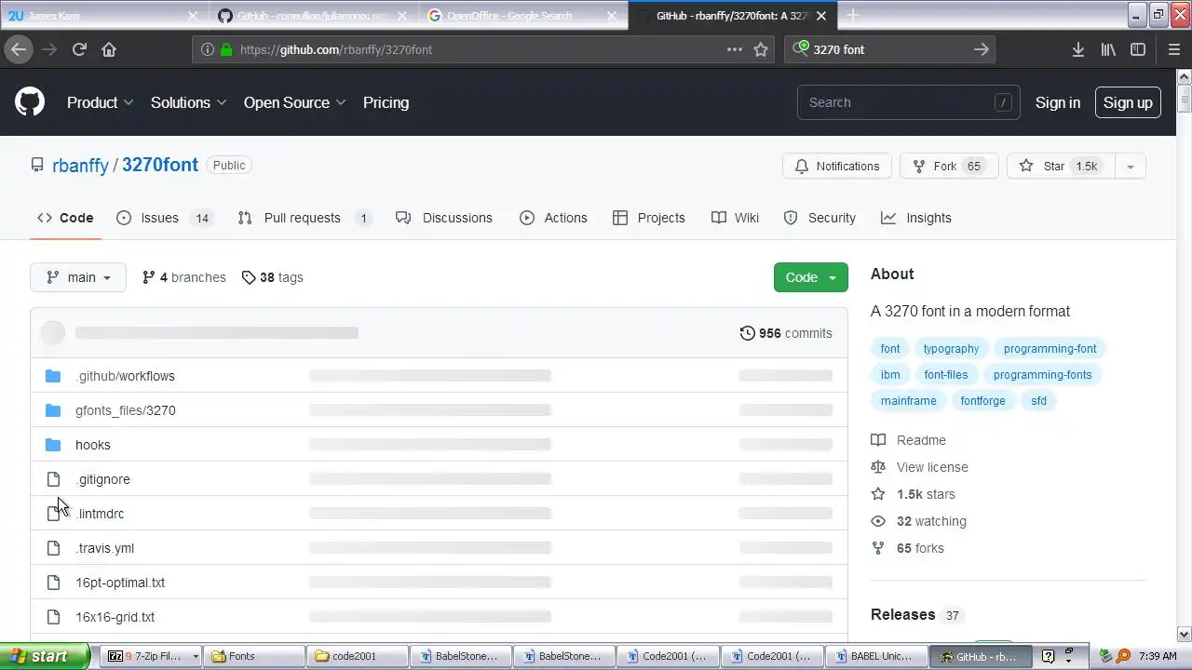Open the hooks folder

point(92,445)
